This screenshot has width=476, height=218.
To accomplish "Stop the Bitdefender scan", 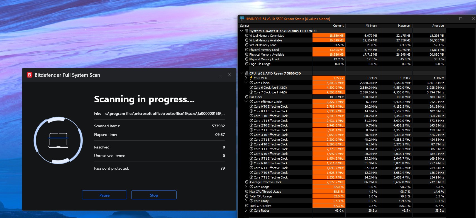I will [154, 195].
